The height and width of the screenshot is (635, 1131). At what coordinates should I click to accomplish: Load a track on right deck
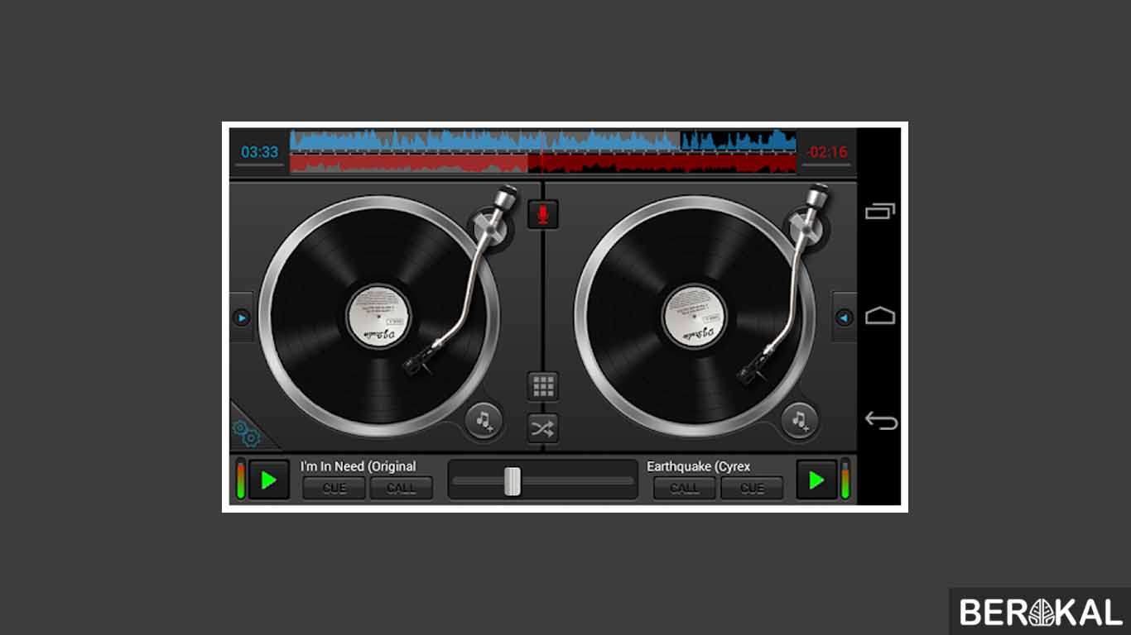(799, 421)
